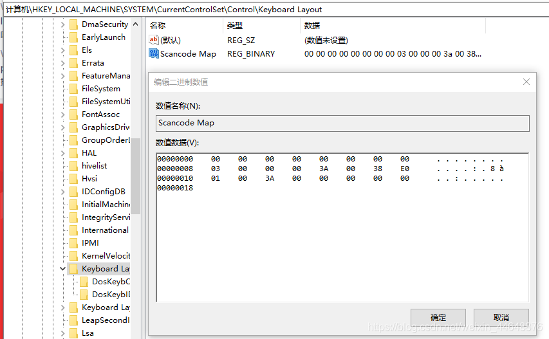Click the DmaSecurity folder icon

tap(73, 24)
